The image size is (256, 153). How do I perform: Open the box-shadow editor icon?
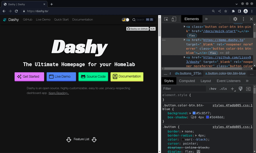[x=192, y=117]
